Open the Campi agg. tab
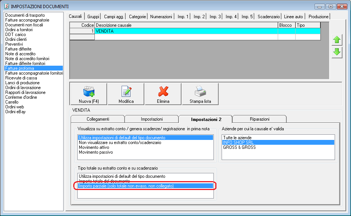Viewport: 351px width, 216px height. 114,17
